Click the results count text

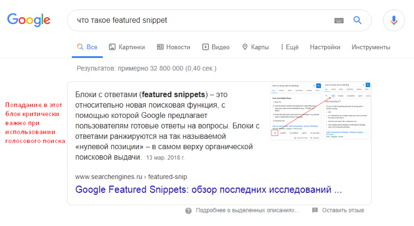tap(146, 69)
